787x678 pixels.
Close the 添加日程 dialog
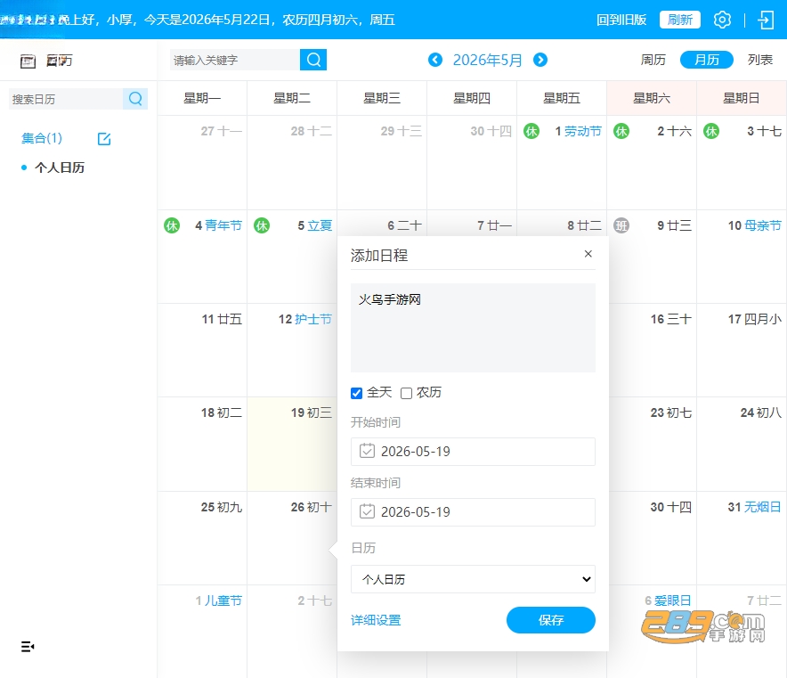pos(588,254)
